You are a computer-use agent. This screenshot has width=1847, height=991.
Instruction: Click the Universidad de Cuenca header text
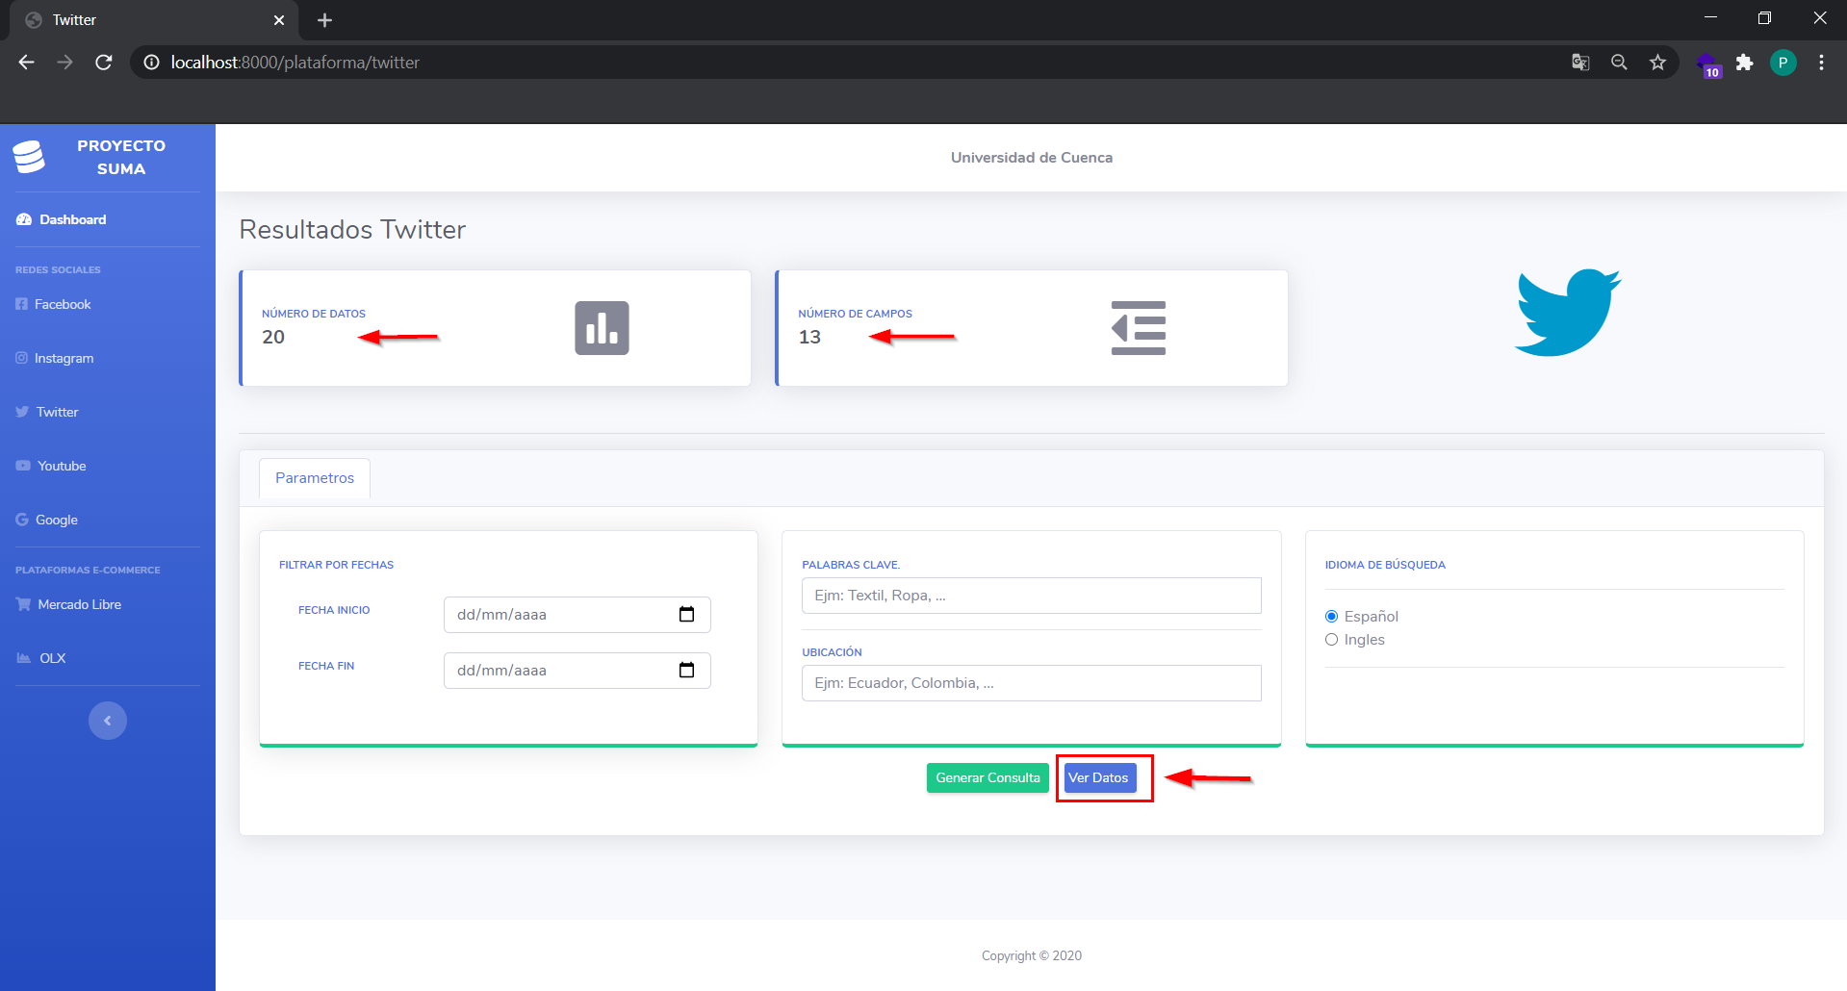pos(1032,158)
